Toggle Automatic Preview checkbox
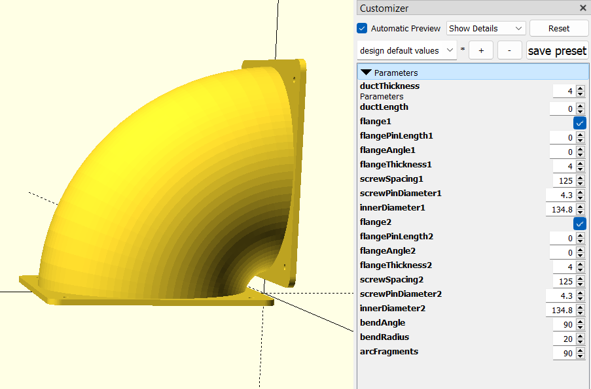The height and width of the screenshot is (389, 591). pyautogui.click(x=362, y=28)
